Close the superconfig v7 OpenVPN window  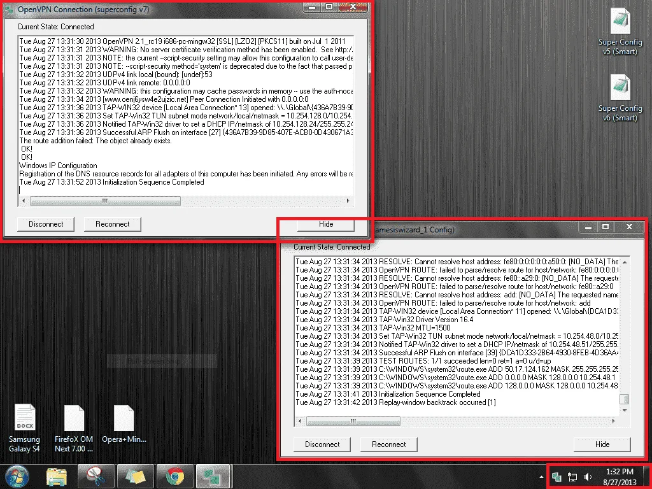point(353,6)
